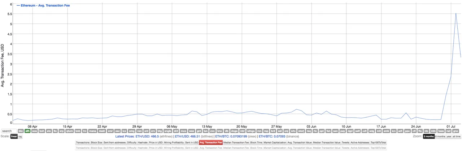The width and height of the screenshot is (462, 151).
Task: Toggle the trx coin tag
Action: 85,131
